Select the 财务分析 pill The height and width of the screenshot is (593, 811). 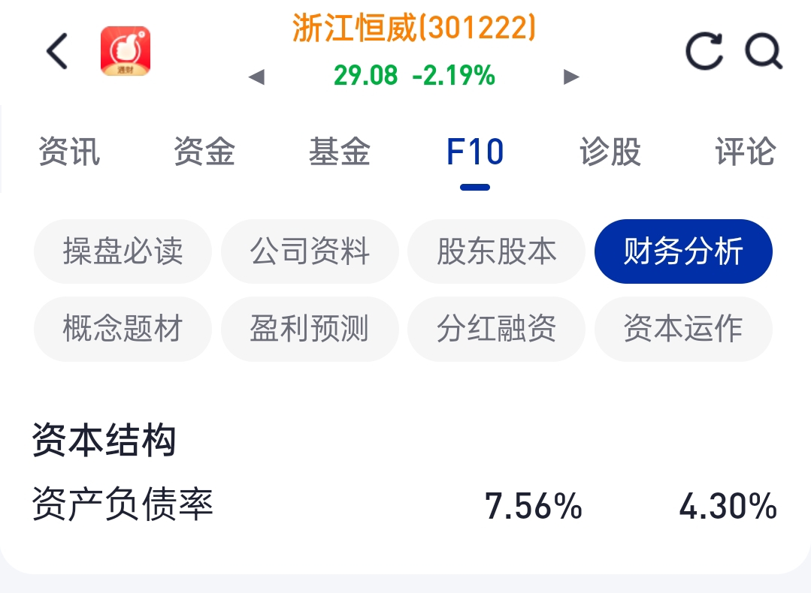coord(683,251)
